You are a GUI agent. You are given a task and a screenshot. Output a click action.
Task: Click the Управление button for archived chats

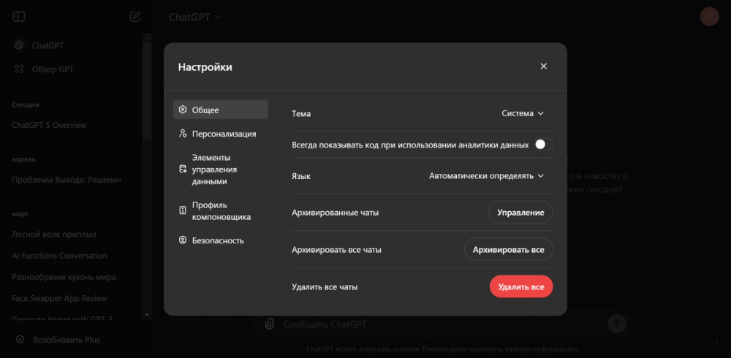coord(520,213)
